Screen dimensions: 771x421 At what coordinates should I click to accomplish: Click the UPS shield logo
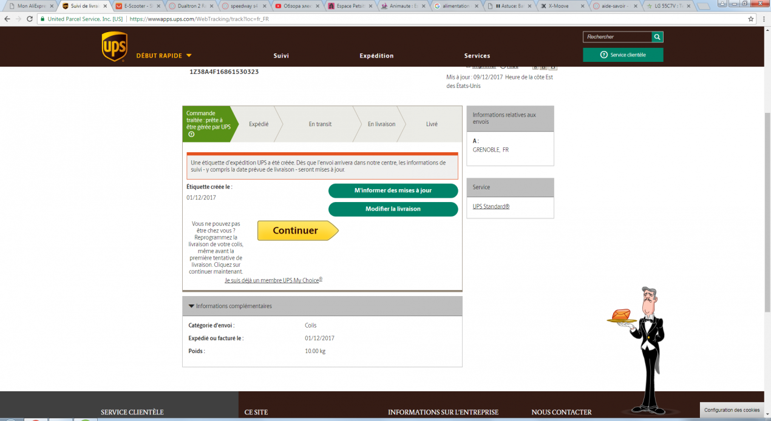tap(114, 47)
